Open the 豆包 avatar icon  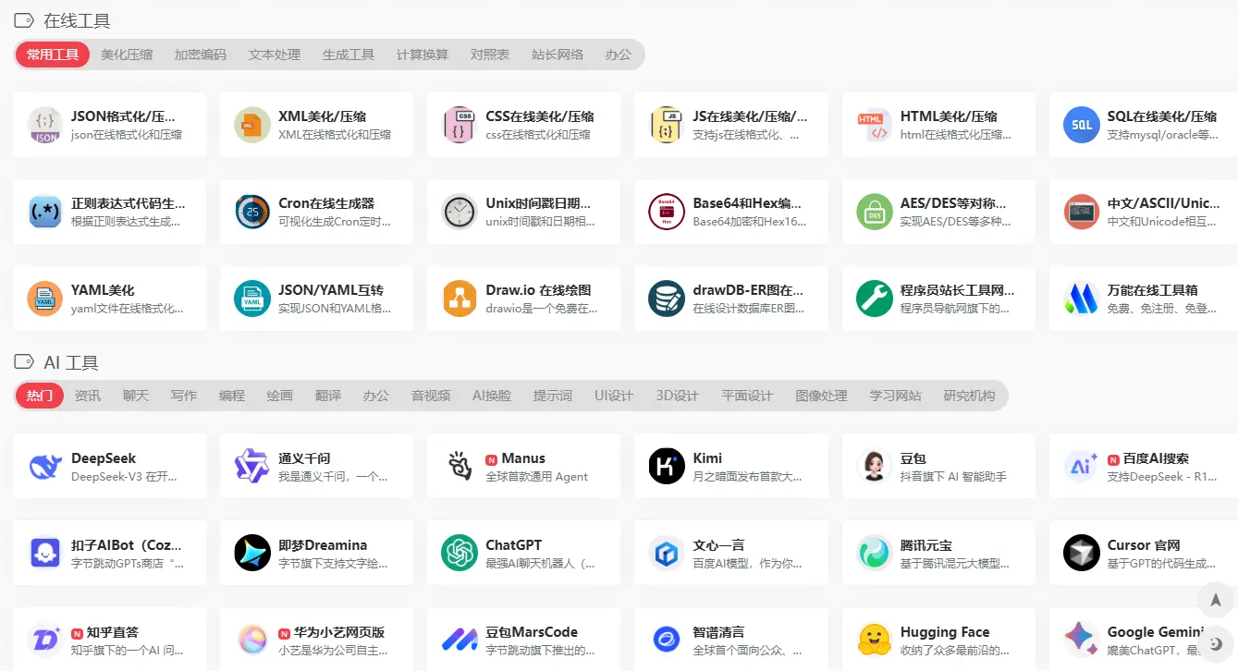pos(874,467)
